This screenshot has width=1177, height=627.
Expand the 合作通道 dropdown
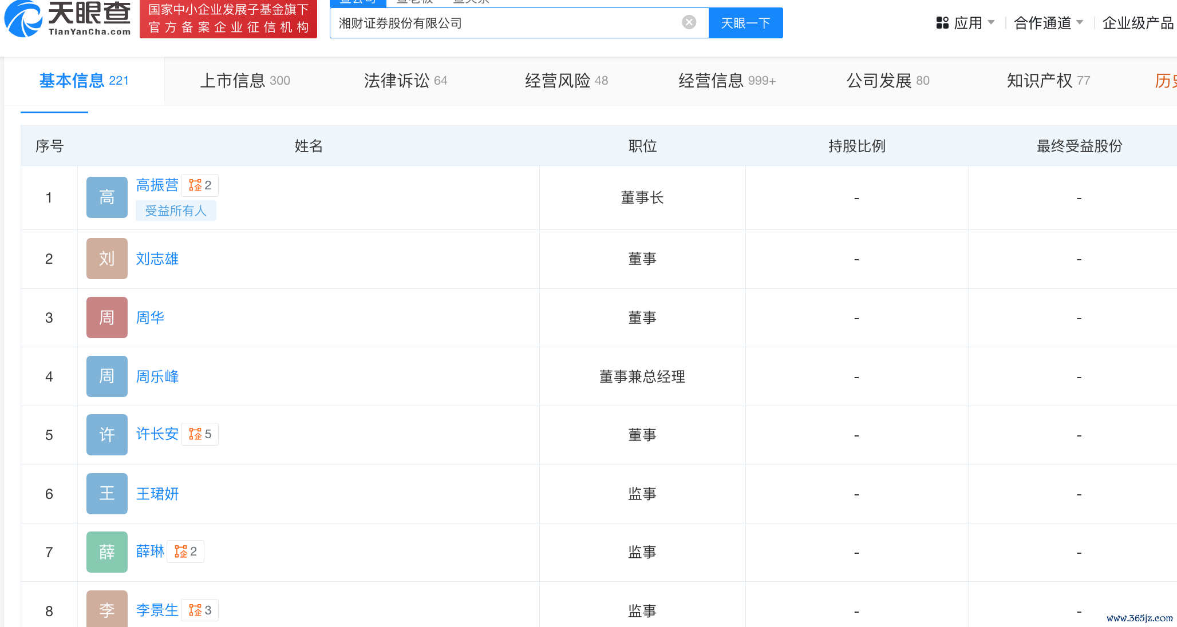(x=1048, y=23)
